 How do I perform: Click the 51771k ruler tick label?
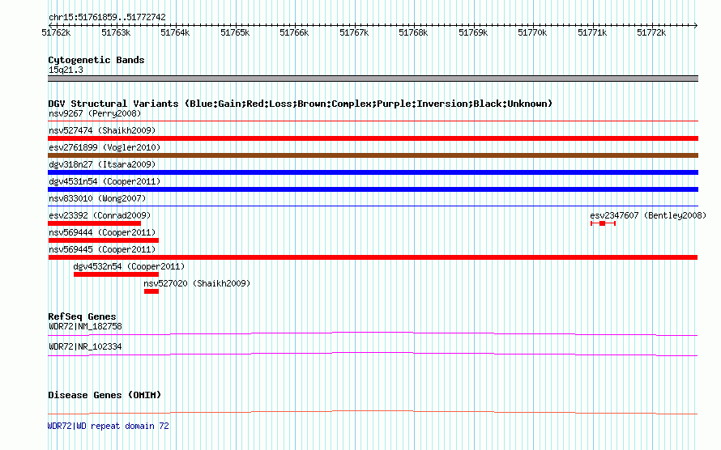(592, 32)
